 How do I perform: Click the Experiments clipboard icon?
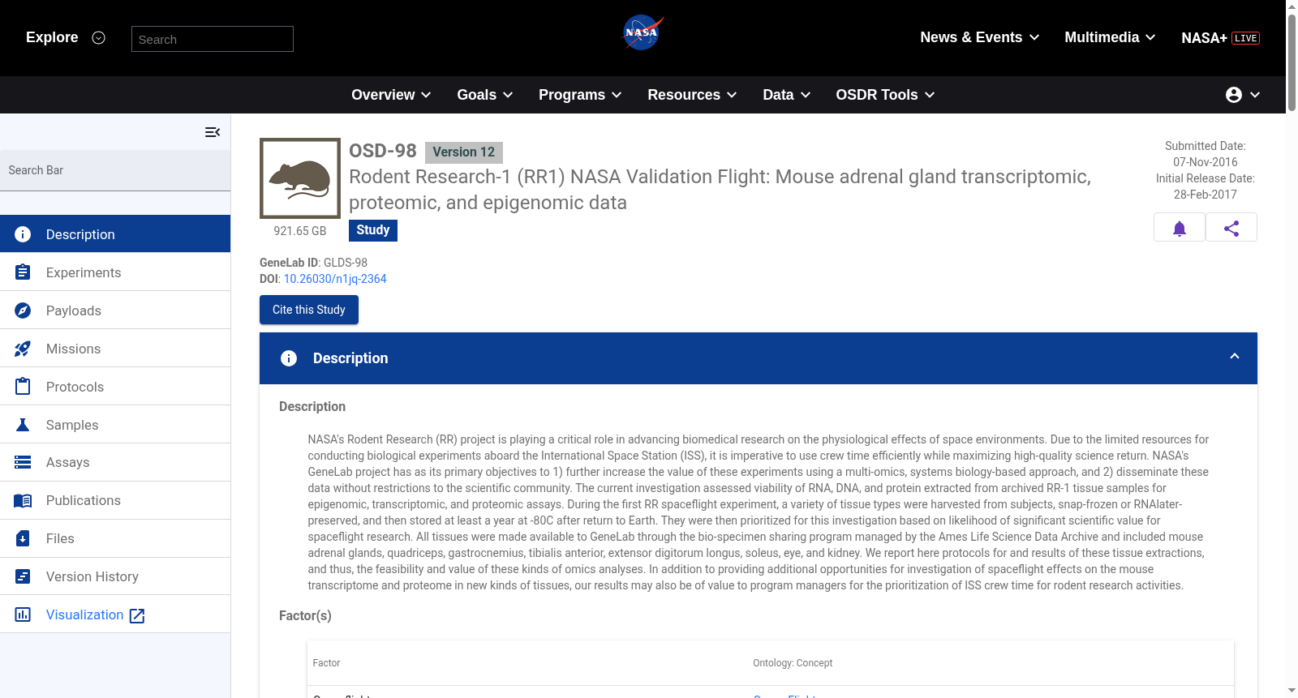23,272
